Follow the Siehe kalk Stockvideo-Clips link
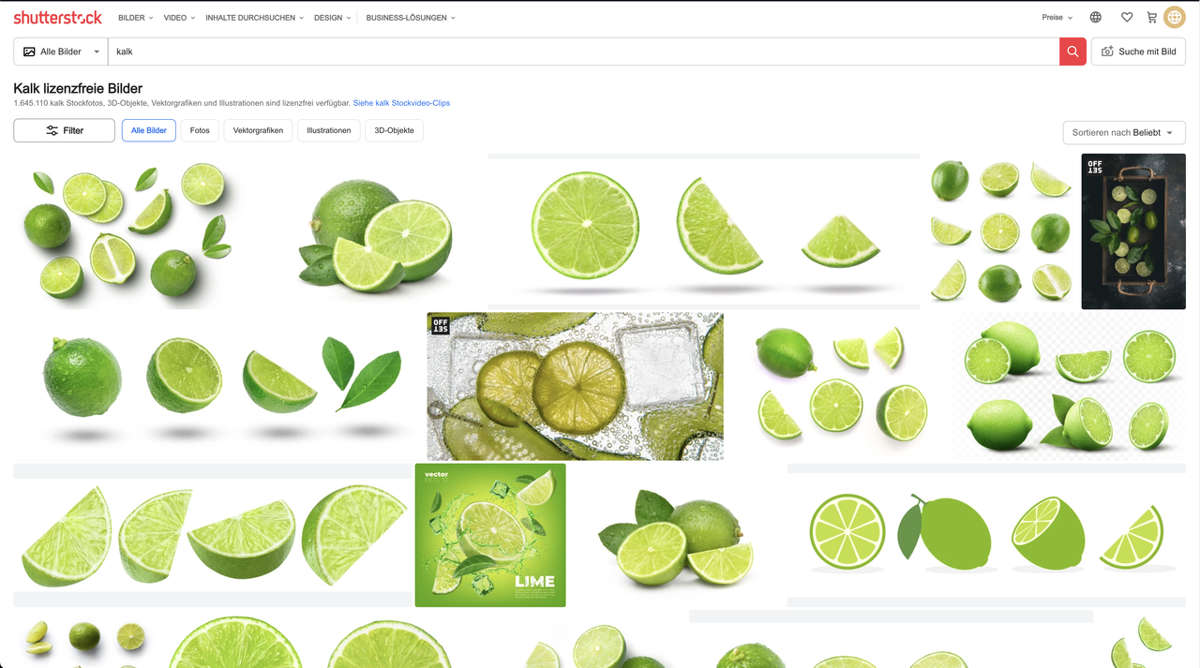The image size is (1200, 668). [x=401, y=103]
